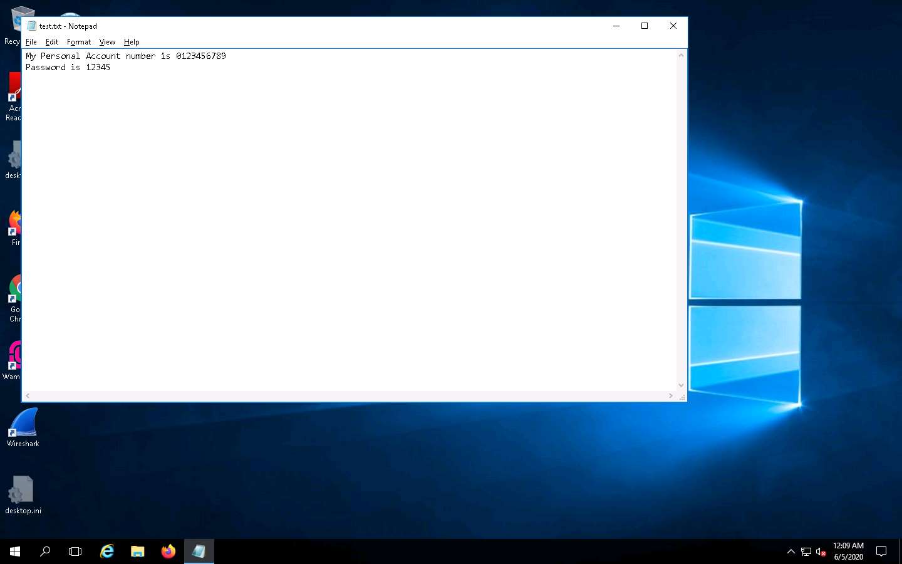
Task: Click the Notepad title bar icon
Action: click(x=31, y=26)
